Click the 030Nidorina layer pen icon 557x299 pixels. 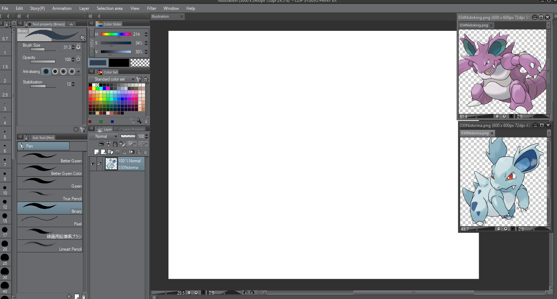coord(99,164)
